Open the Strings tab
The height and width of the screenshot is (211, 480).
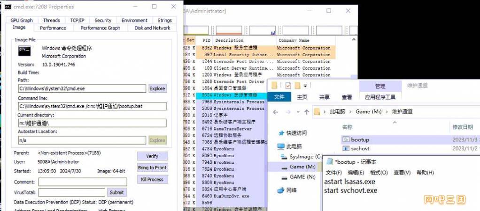[164, 20]
